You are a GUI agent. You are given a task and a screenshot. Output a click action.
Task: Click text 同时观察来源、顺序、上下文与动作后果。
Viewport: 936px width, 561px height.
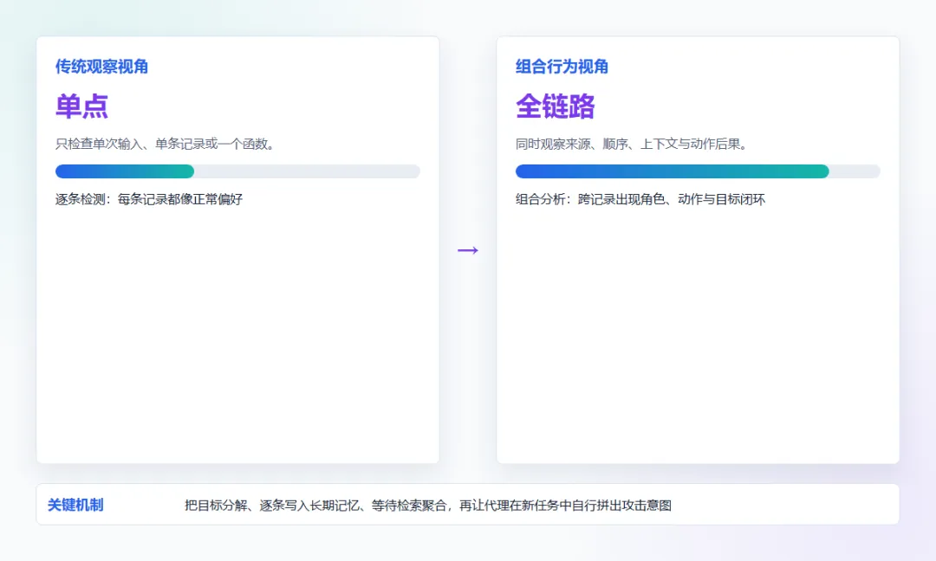click(x=632, y=144)
